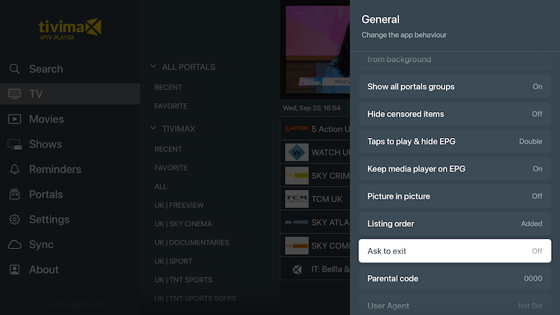Toggle the Hide censored items setting
The width and height of the screenshot is (560, 315).
click(x=454, y=114)
